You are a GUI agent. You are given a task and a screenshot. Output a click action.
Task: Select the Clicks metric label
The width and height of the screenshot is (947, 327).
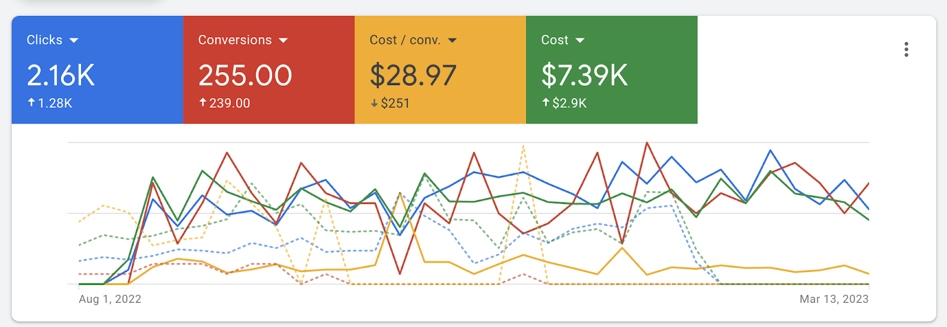coord(44,40)
